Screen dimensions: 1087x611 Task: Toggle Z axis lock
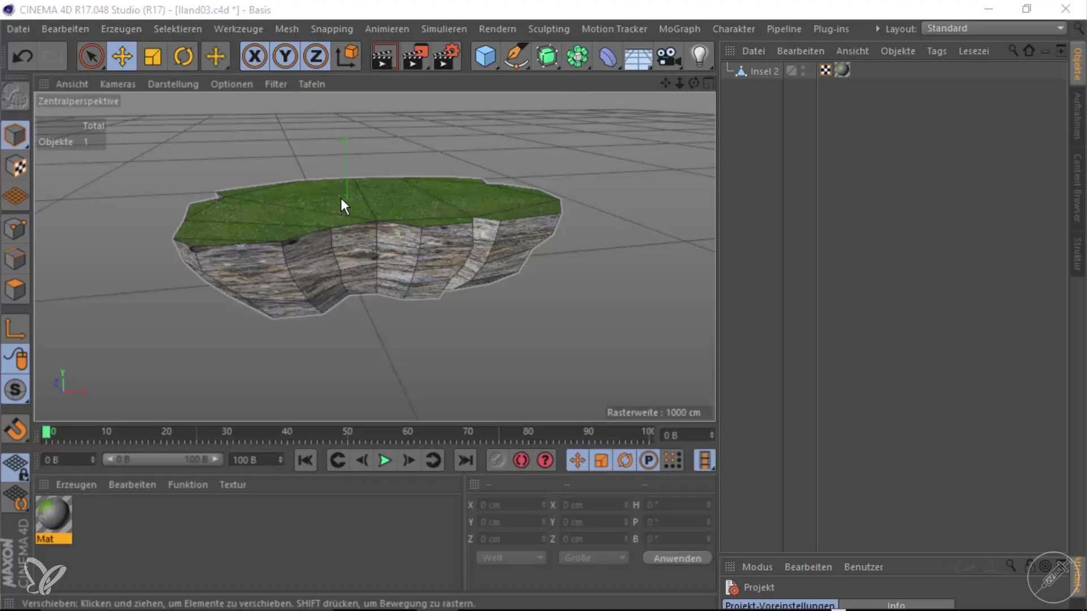315,57
